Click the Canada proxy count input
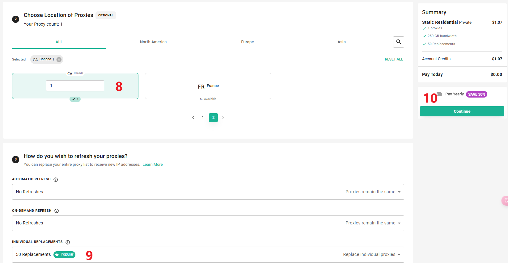 (x=75, y=86)
